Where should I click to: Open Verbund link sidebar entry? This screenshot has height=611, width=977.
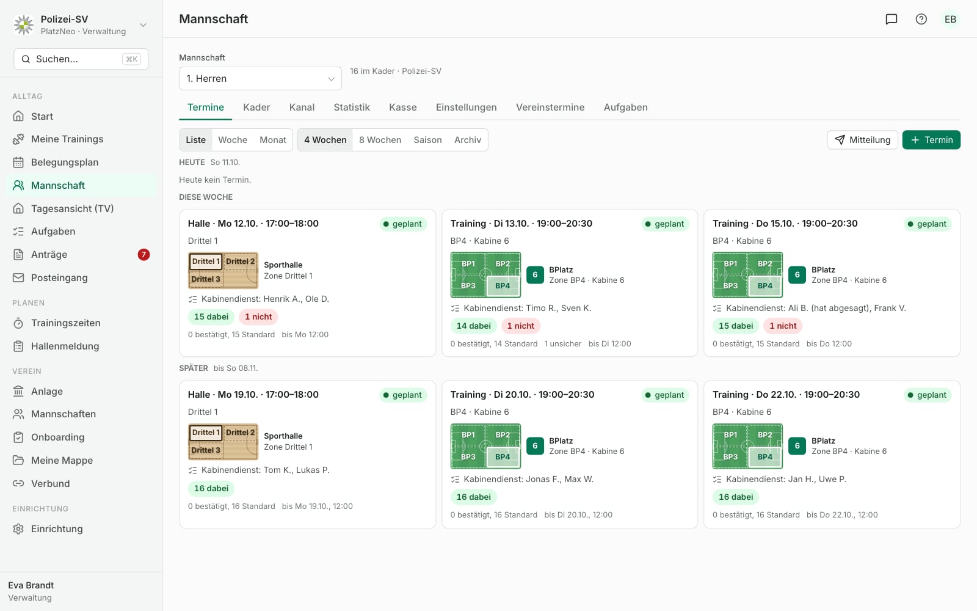(x=81, y=484)
